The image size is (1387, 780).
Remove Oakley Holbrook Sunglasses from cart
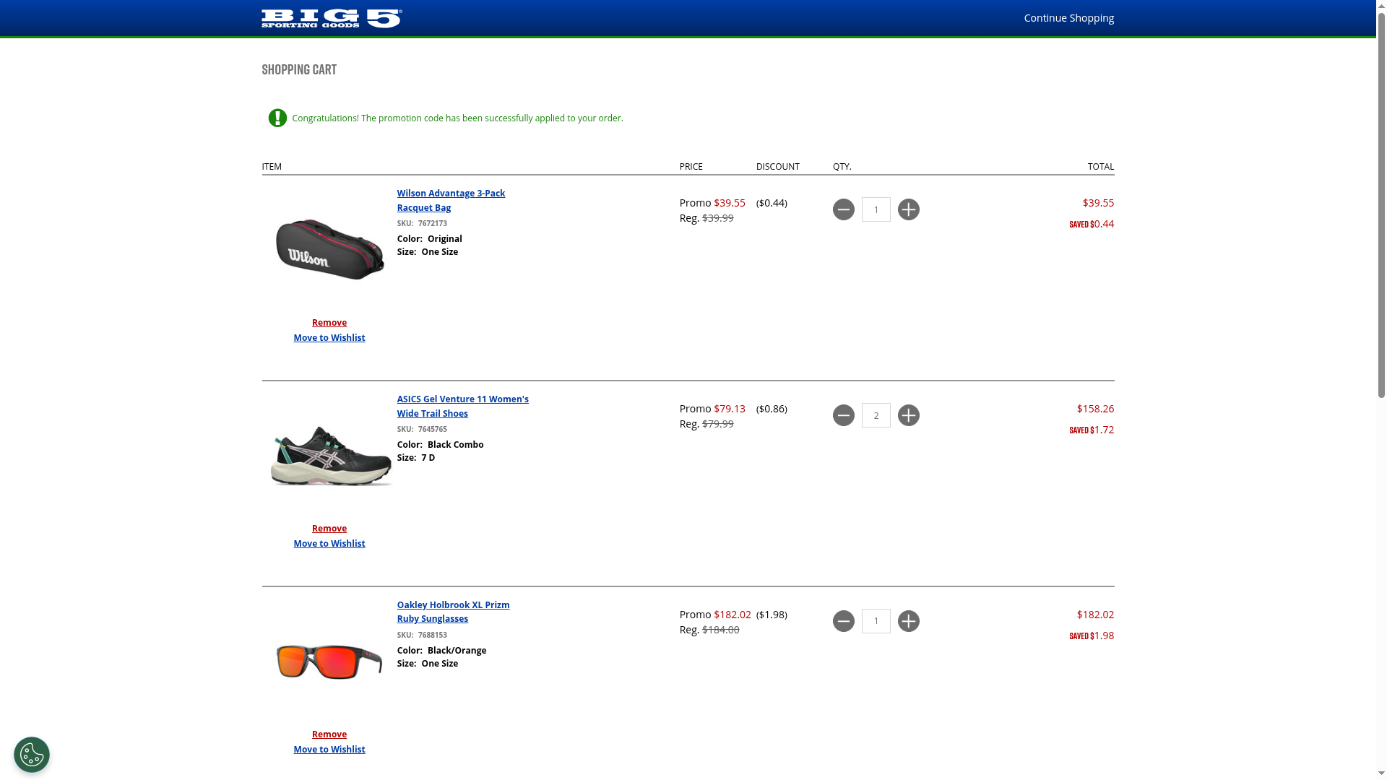click(329, 734)
